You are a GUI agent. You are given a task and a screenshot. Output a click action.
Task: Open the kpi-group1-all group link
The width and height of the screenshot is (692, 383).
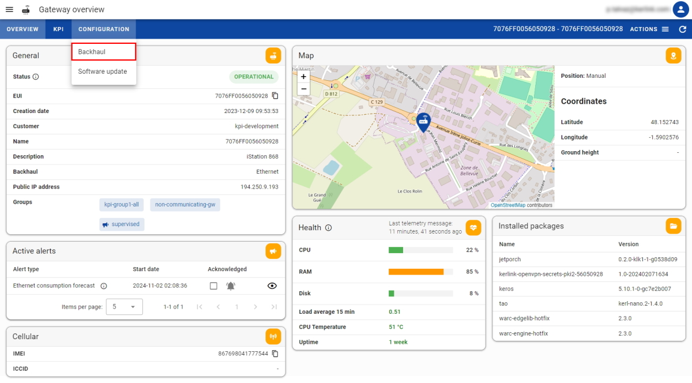(x=122, y=204)
